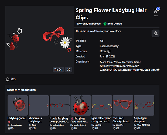The height and width of the screenshot is (135, 167).
Task: Switch preview to 3D view
Action: coord(69,69)
